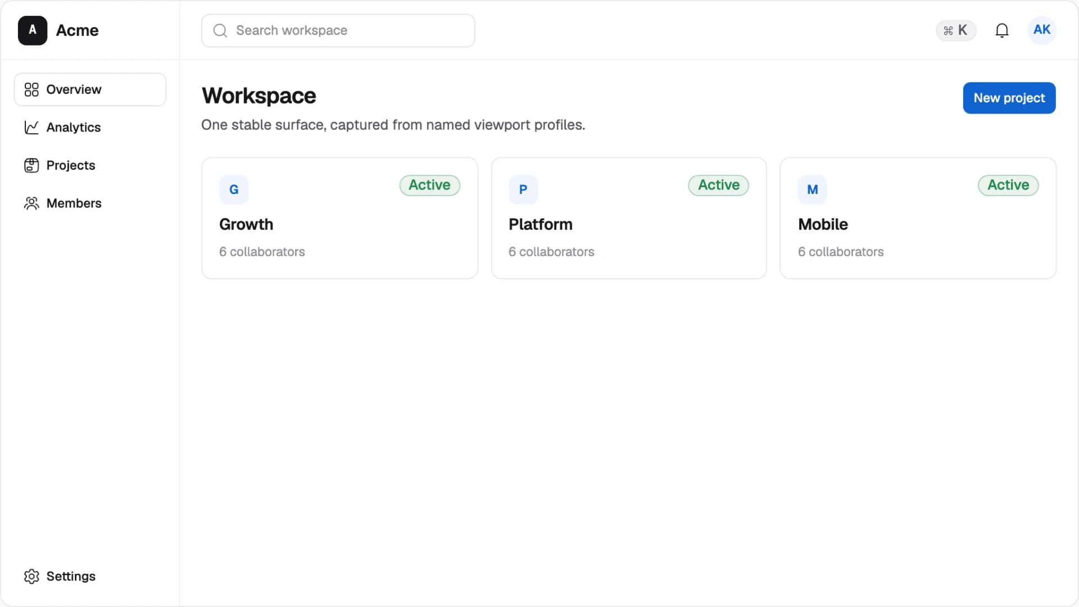Open the Platform project title
The width and height of the screenshot is (1079, 607).
coord(541,224)
